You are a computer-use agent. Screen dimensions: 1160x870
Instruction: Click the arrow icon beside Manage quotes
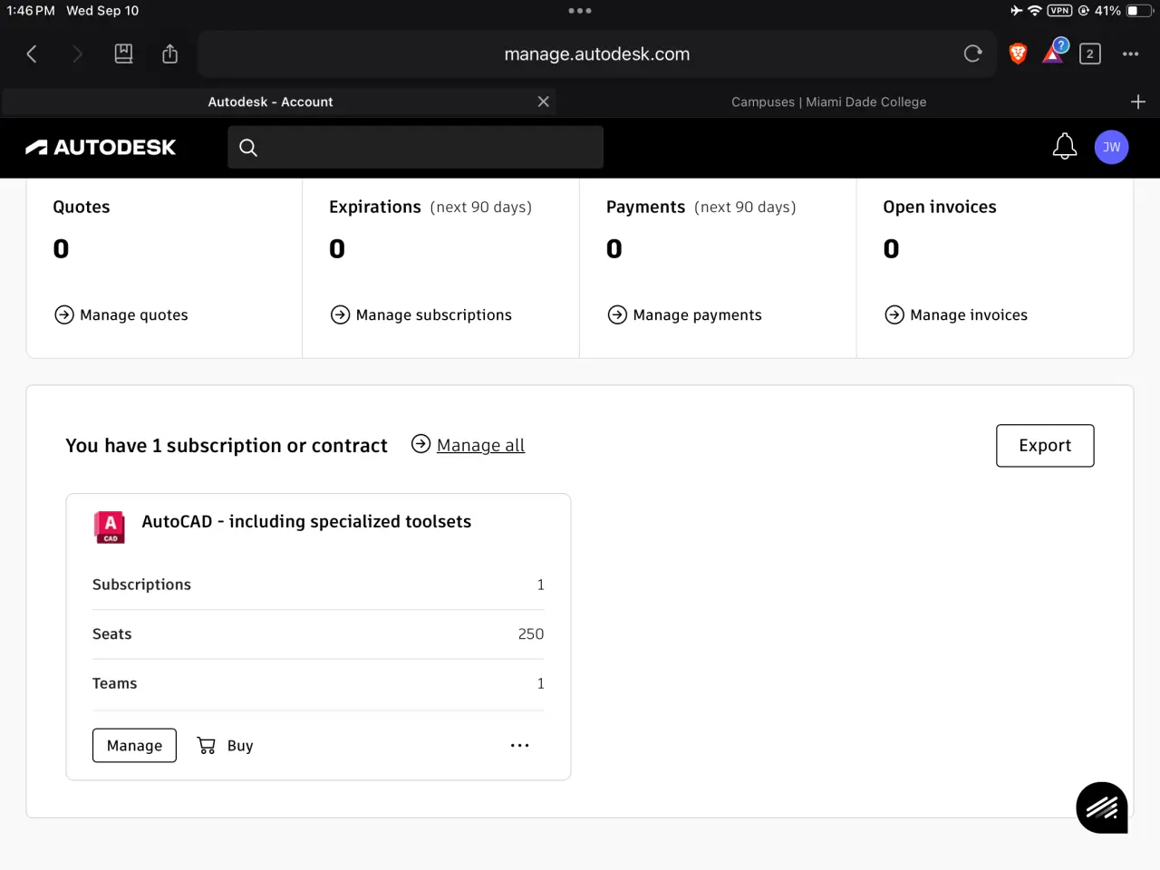click(64, 314)
